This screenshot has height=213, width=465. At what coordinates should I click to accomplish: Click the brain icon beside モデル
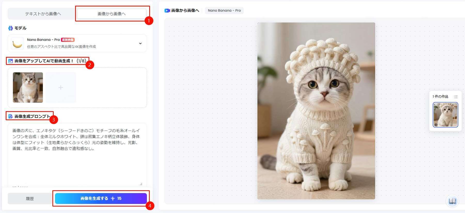click(x=10, y=28)
